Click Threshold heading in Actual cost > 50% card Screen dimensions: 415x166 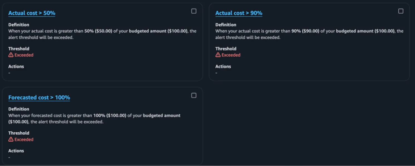[19, 49]
